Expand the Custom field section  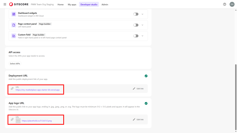tap(142, 36)
